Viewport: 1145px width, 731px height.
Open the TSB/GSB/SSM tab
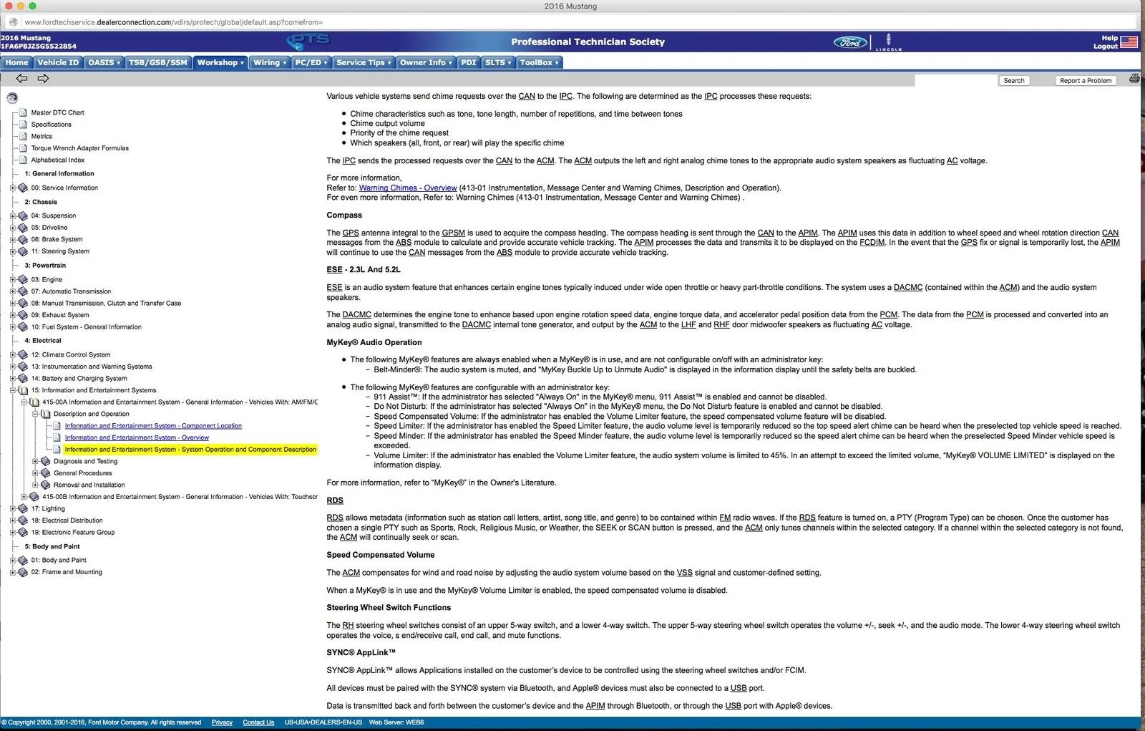click(158, 62)
